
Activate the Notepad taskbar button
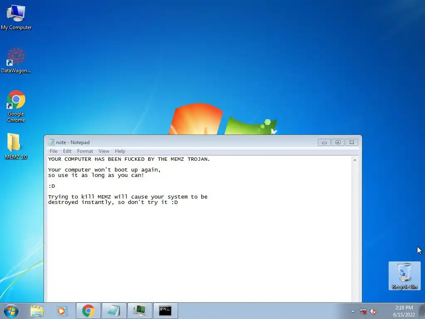coord(114,311)
